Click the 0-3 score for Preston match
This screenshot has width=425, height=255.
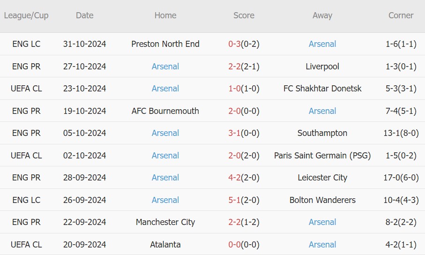234,44
